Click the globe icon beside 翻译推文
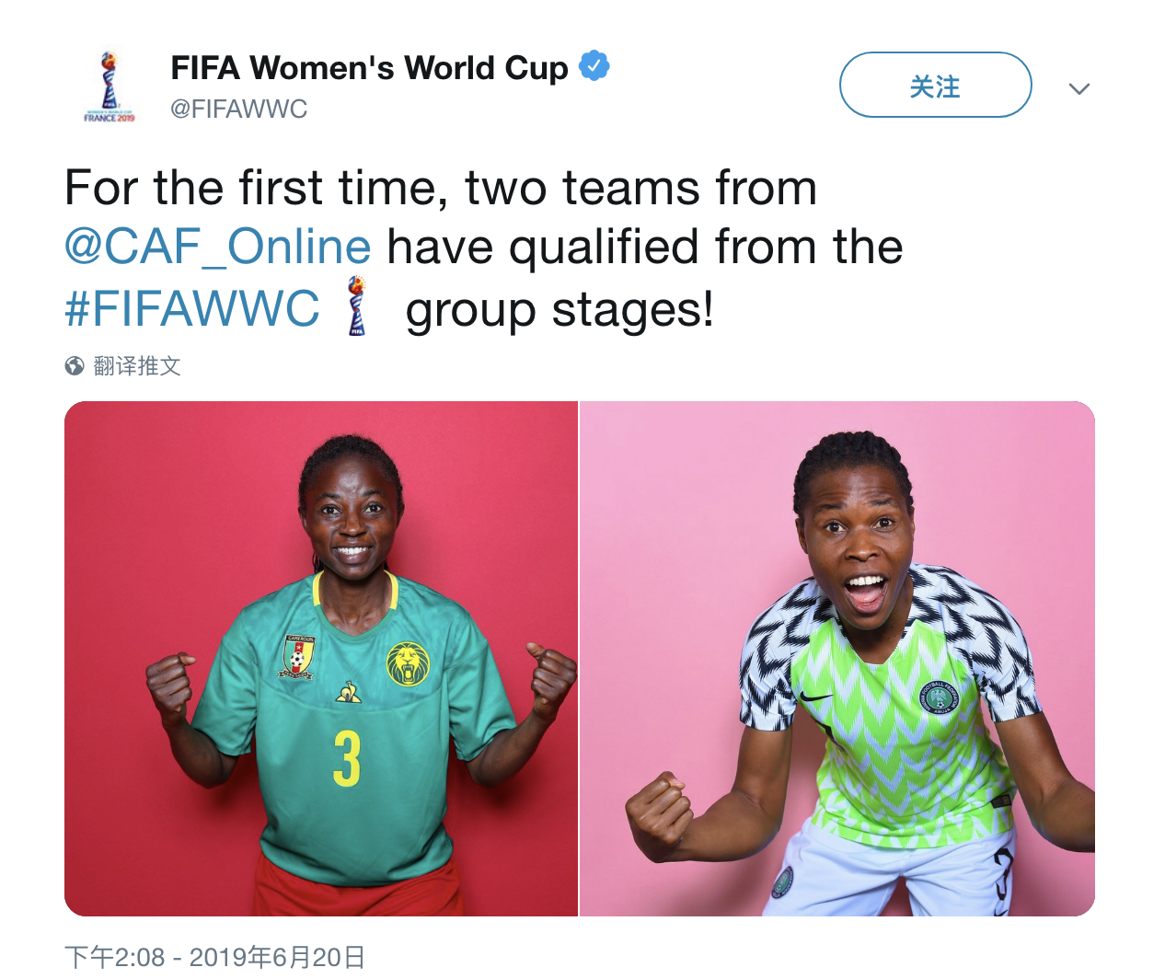Screen dimensions: 1165x979 [x=75, y=366]
